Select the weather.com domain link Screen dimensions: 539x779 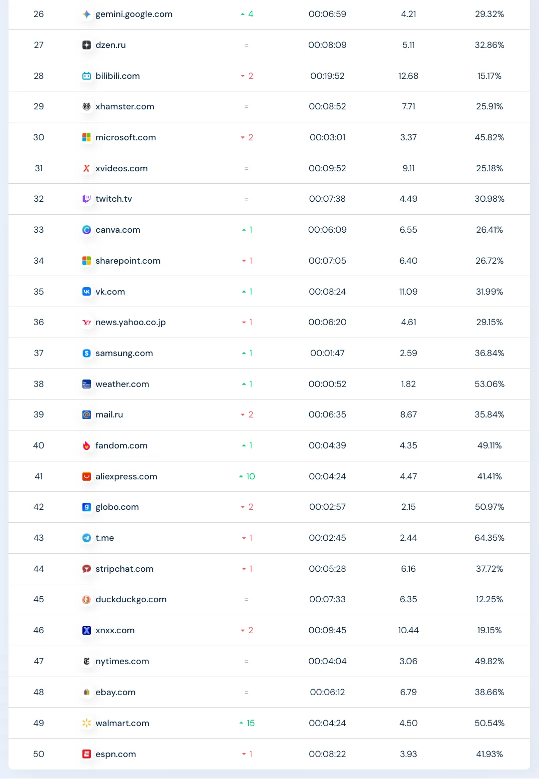(x=122, y=384)
